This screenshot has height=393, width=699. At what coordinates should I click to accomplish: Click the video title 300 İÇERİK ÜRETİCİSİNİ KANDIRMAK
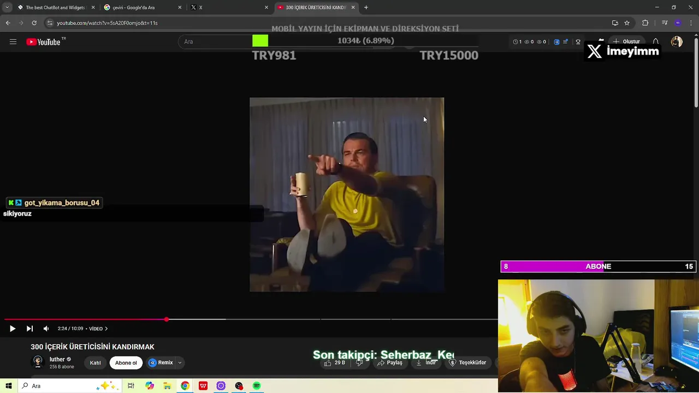[x=92, y=347]
